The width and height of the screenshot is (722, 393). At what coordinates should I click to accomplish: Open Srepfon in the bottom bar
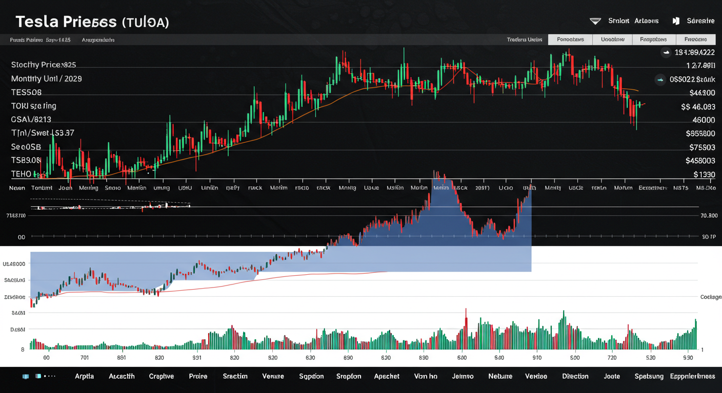pos(349,376)
